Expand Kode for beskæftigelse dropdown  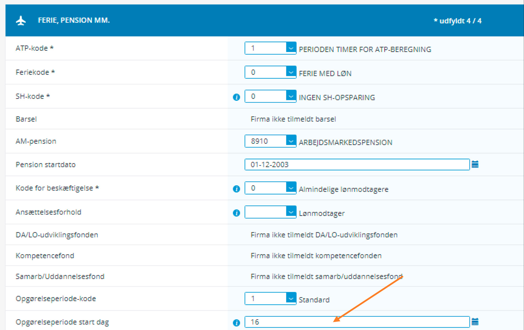coord(291,188)
